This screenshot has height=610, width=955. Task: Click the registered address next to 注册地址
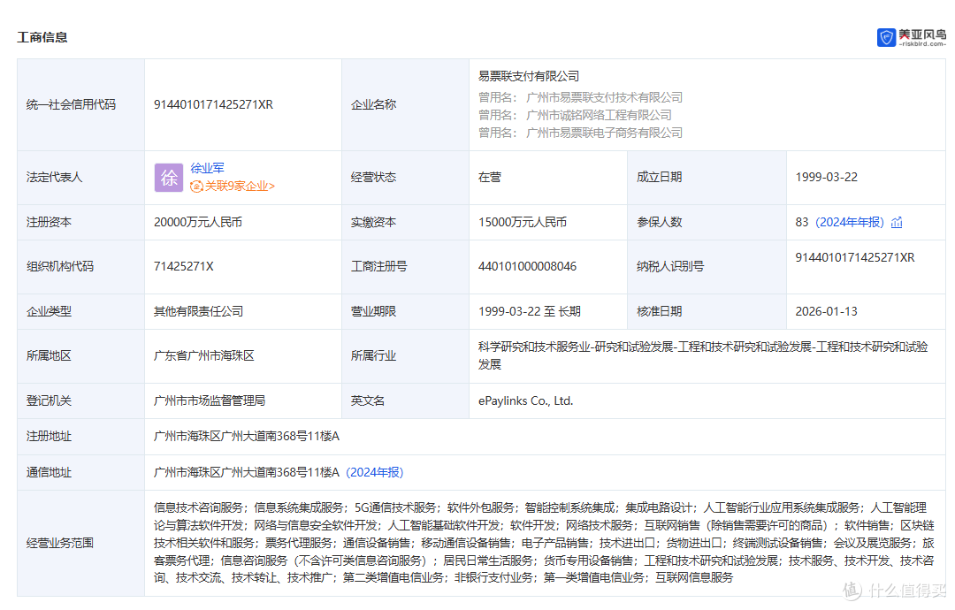point(247,437)
